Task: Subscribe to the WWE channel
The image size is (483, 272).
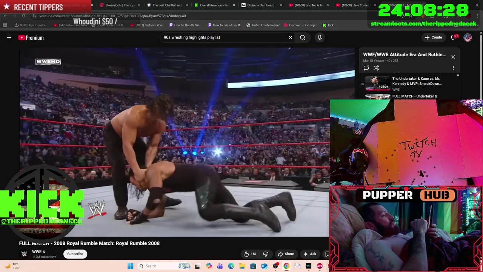Action: 75,254
